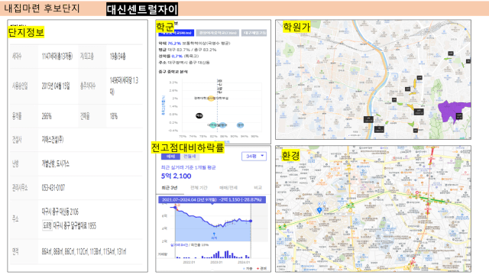The height and width of the screenshot is (275, 489).
Task: Click the 대신센트럴자이 title text
Action: point(142,9)
